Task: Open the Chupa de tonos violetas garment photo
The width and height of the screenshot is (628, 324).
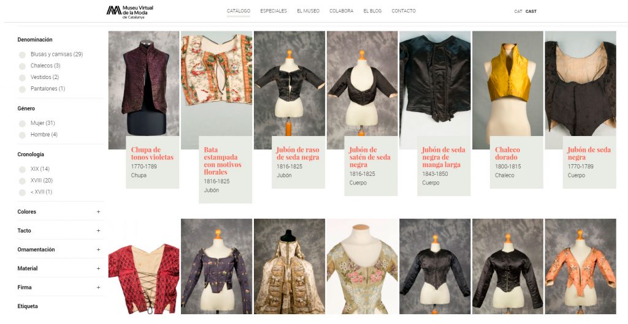Action: [144, 86]
